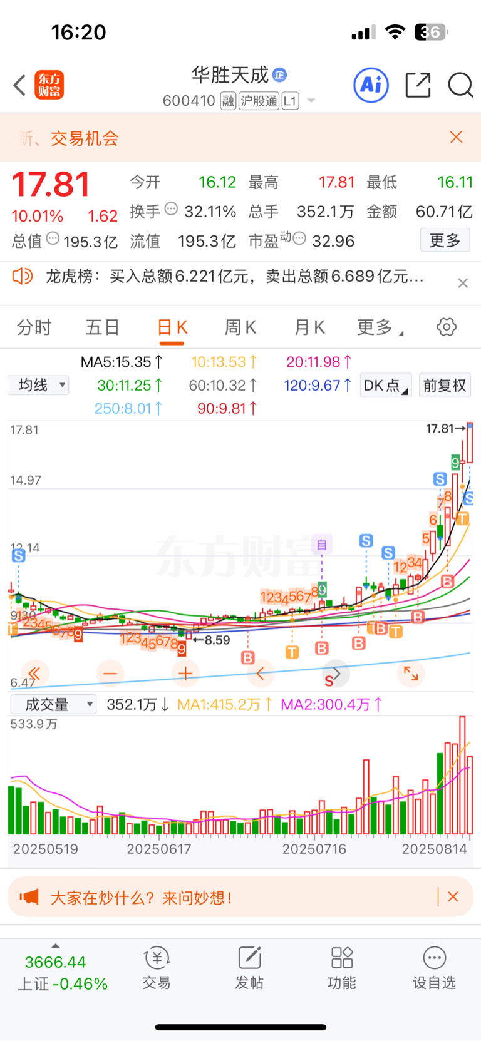The height and width of the screenshot is (1041, 481).
Task: Tap the info icon next to 换手
Action: point(171,209)
